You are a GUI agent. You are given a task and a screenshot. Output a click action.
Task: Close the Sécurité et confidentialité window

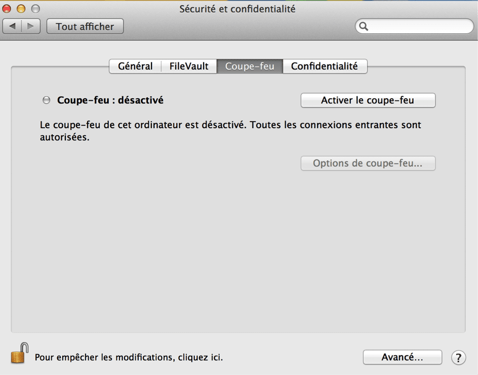7,9
